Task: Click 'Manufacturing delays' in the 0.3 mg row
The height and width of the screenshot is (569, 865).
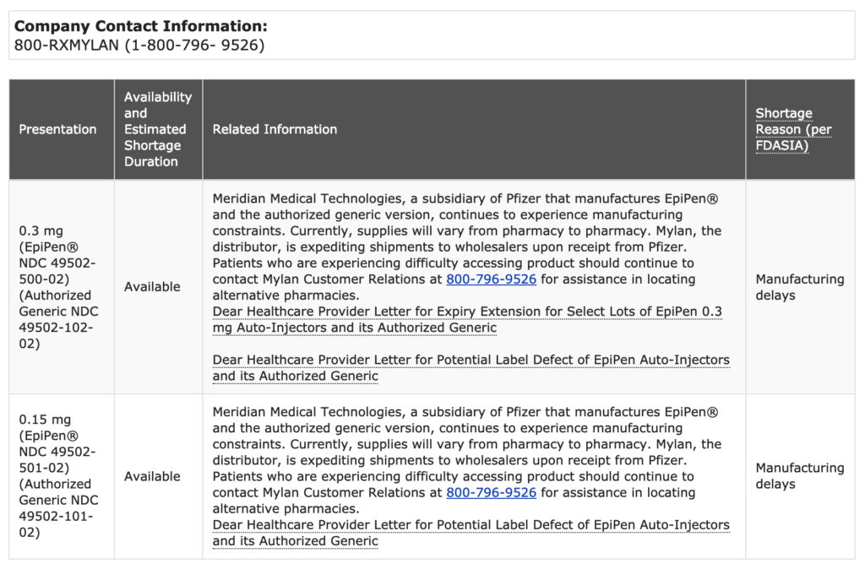Action: click(800, 287)
